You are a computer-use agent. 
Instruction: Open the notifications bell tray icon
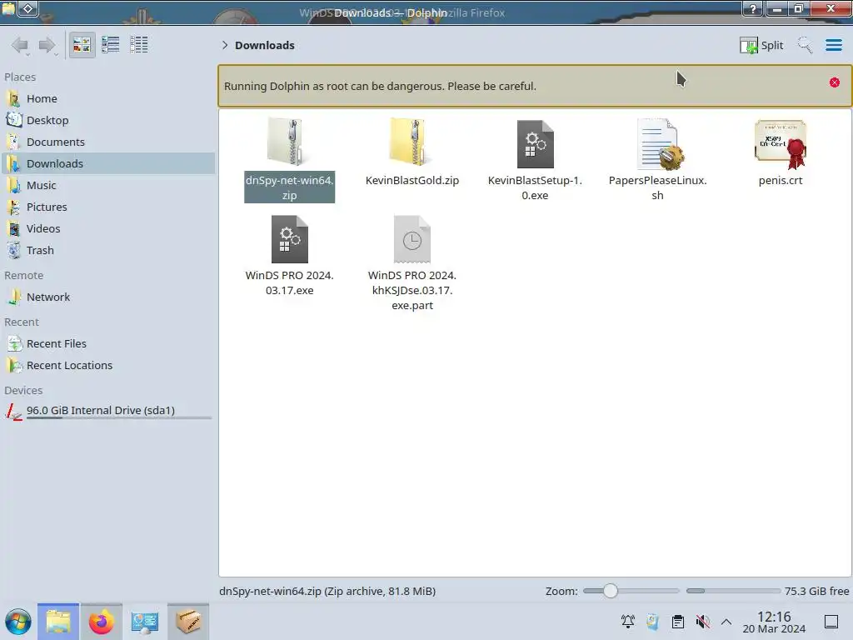tap(628, 622)
